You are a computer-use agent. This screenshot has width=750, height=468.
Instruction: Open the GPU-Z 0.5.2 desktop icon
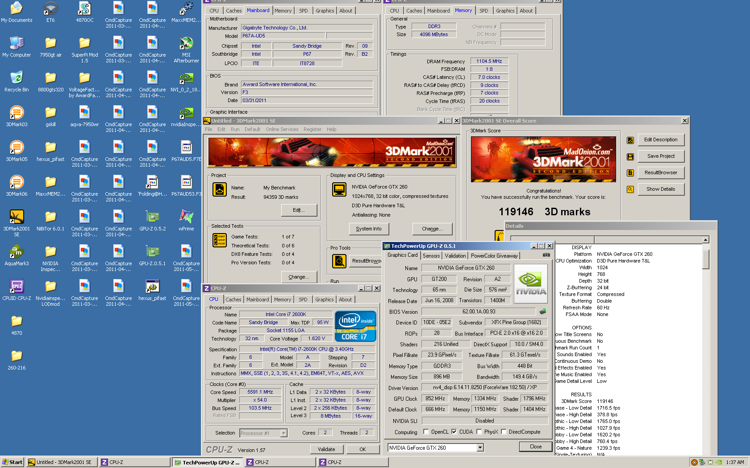152,220
